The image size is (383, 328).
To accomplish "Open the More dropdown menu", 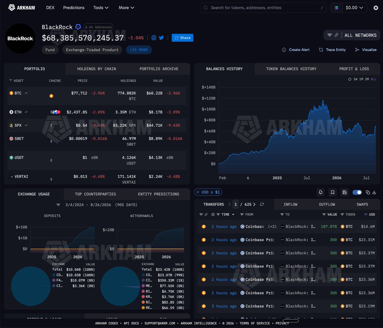I will 126,8.
